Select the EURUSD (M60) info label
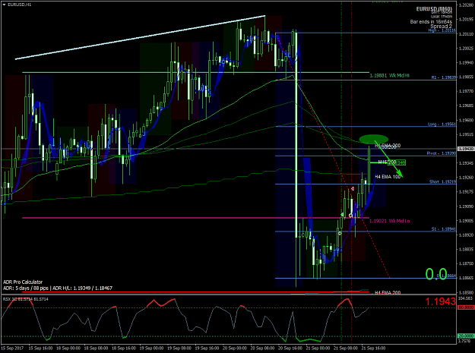The width and height of the screenshot is (475, 353). point(434,9)
